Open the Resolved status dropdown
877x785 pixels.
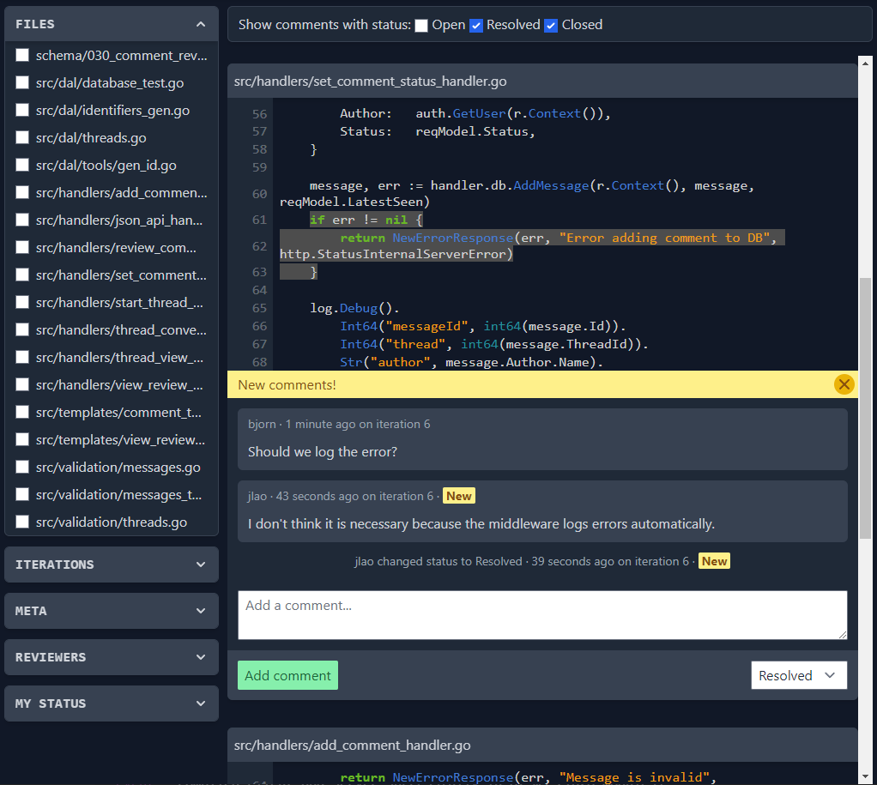(x=798, y=675)
